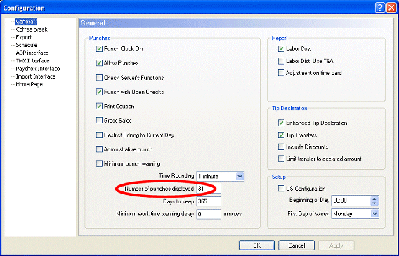Close the Configuration dialog
The width and height of the screenshot is (399, 256).
391,8
